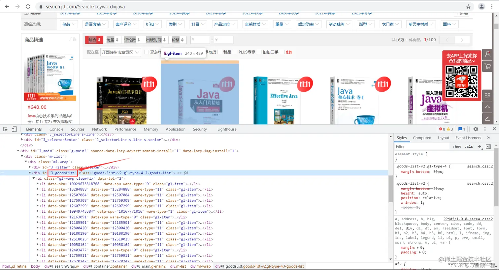Toggle the device toolbar icon
This screenshot has width=499, height=270.
coord(14,129)
